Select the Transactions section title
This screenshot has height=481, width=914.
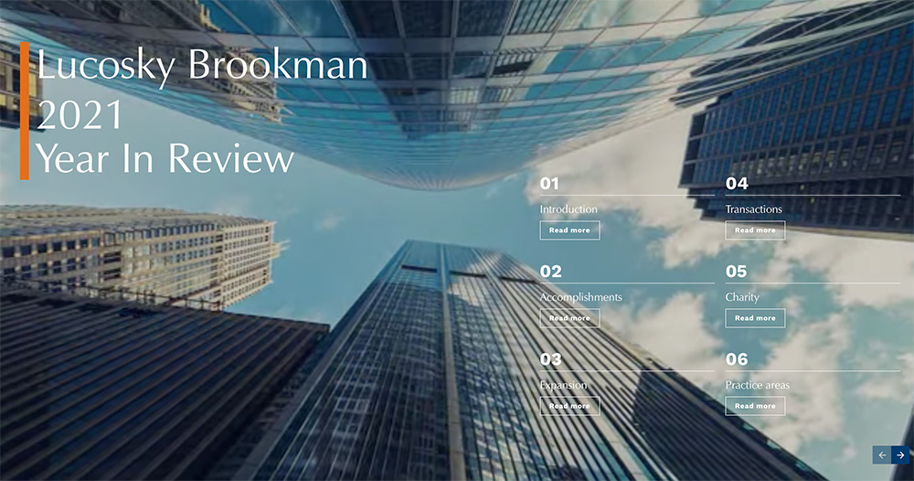tap(754, 209)
